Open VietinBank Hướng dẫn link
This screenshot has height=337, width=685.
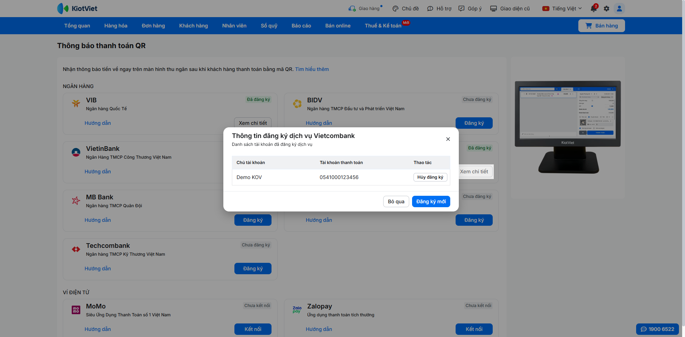pos(98,172)
